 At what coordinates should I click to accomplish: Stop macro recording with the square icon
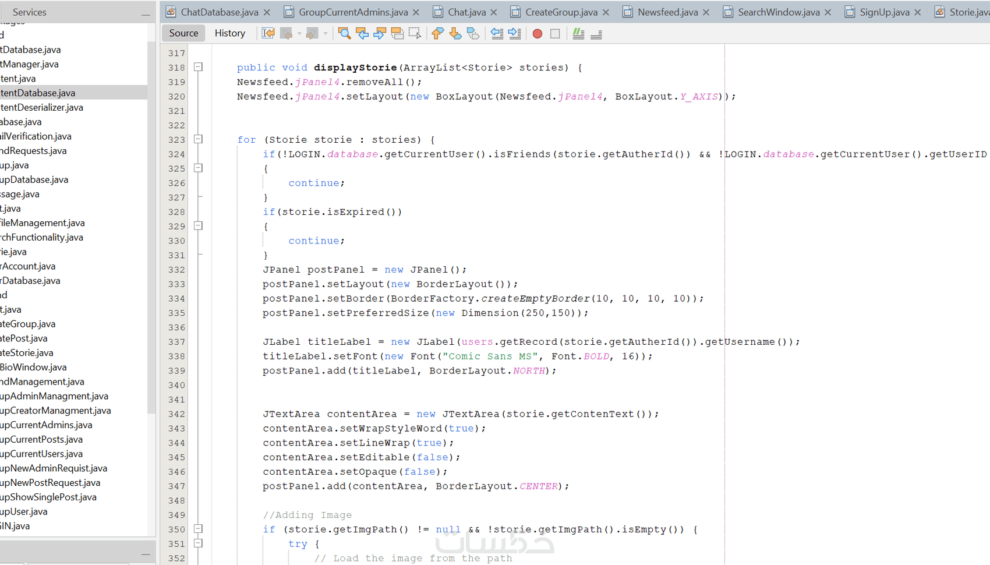pos(555,34)
